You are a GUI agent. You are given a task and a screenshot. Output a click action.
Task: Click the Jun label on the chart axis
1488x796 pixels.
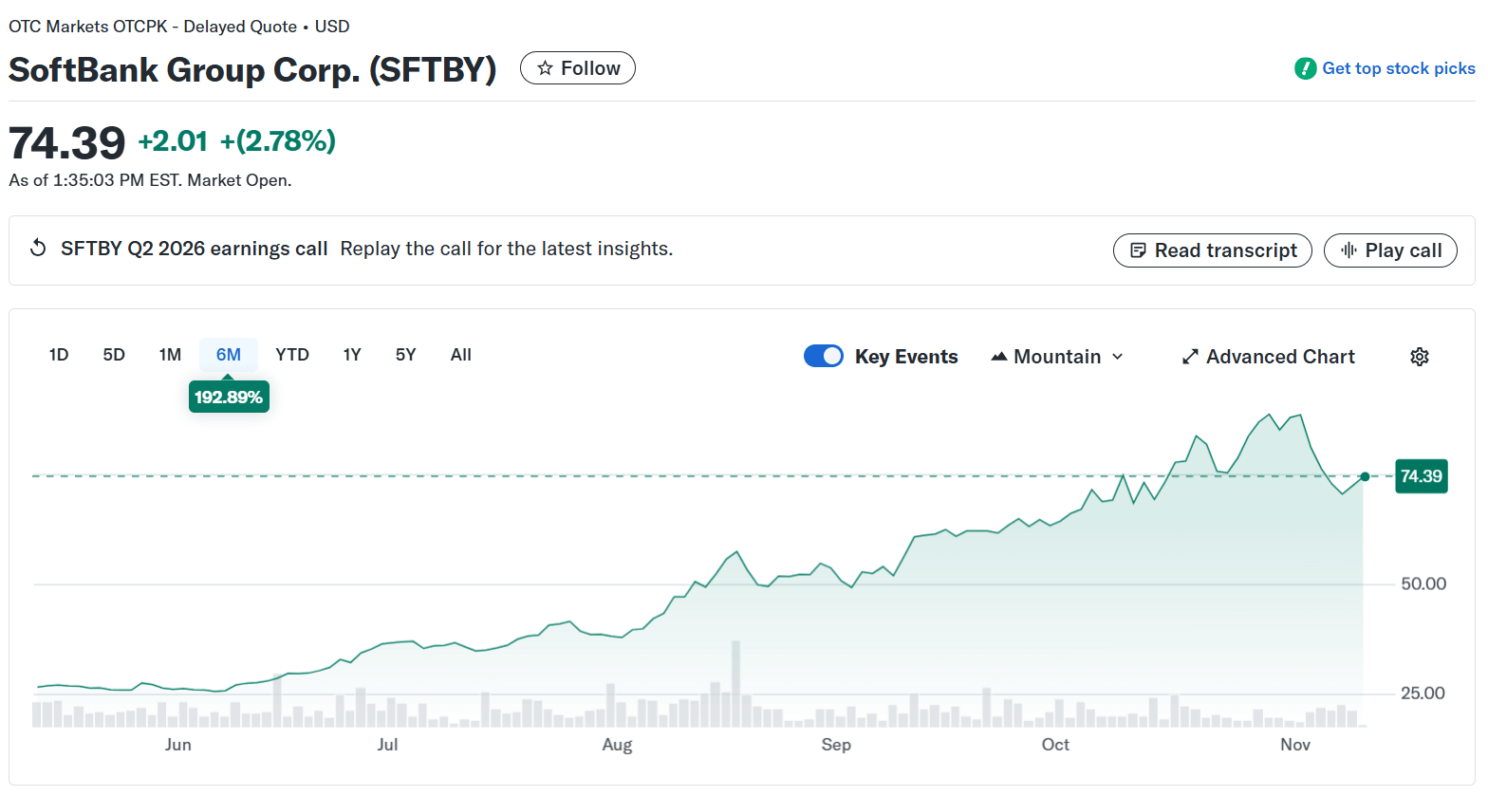tap(178, 745)
